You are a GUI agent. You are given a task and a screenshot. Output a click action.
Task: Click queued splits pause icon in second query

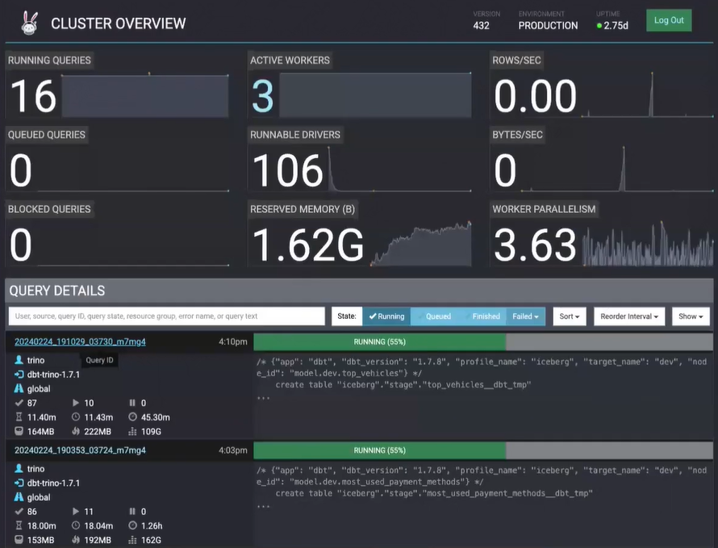(132, 512)
